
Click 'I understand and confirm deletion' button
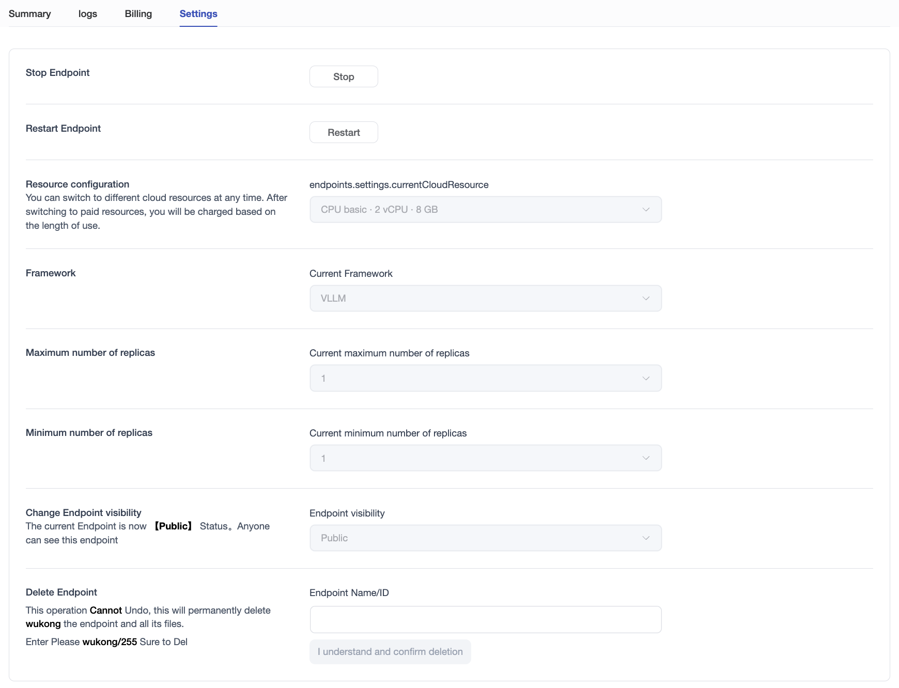[x=390, y=652]
